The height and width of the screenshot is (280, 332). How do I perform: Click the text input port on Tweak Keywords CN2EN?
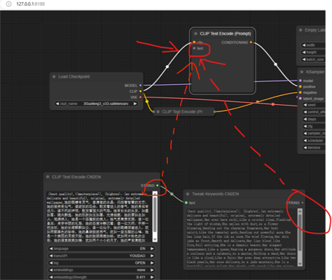186,202
